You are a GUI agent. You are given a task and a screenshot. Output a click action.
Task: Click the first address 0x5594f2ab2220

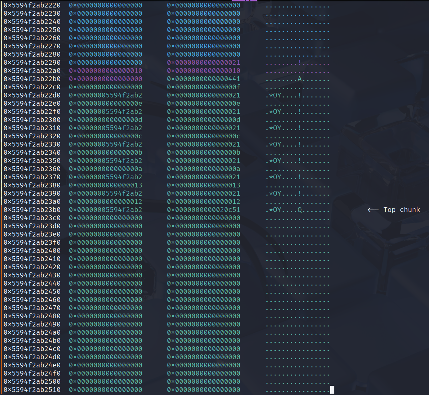click(32, 5)
